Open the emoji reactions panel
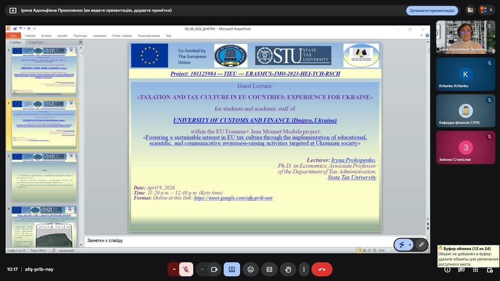This screenshot has height=281, width=500. [x=251, y=269]
